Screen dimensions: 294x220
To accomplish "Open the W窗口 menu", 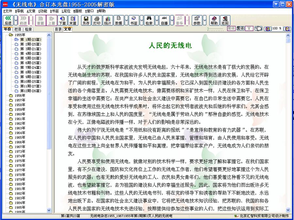I will [90, 11].
